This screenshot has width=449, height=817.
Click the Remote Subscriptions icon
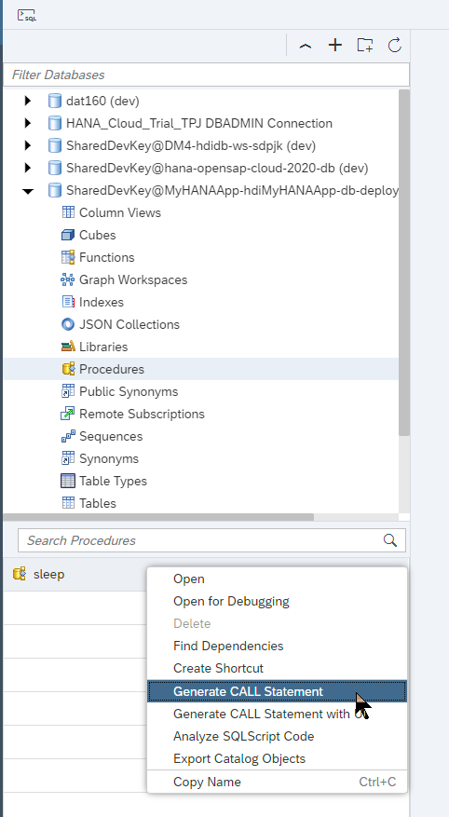tap(68, 414)
